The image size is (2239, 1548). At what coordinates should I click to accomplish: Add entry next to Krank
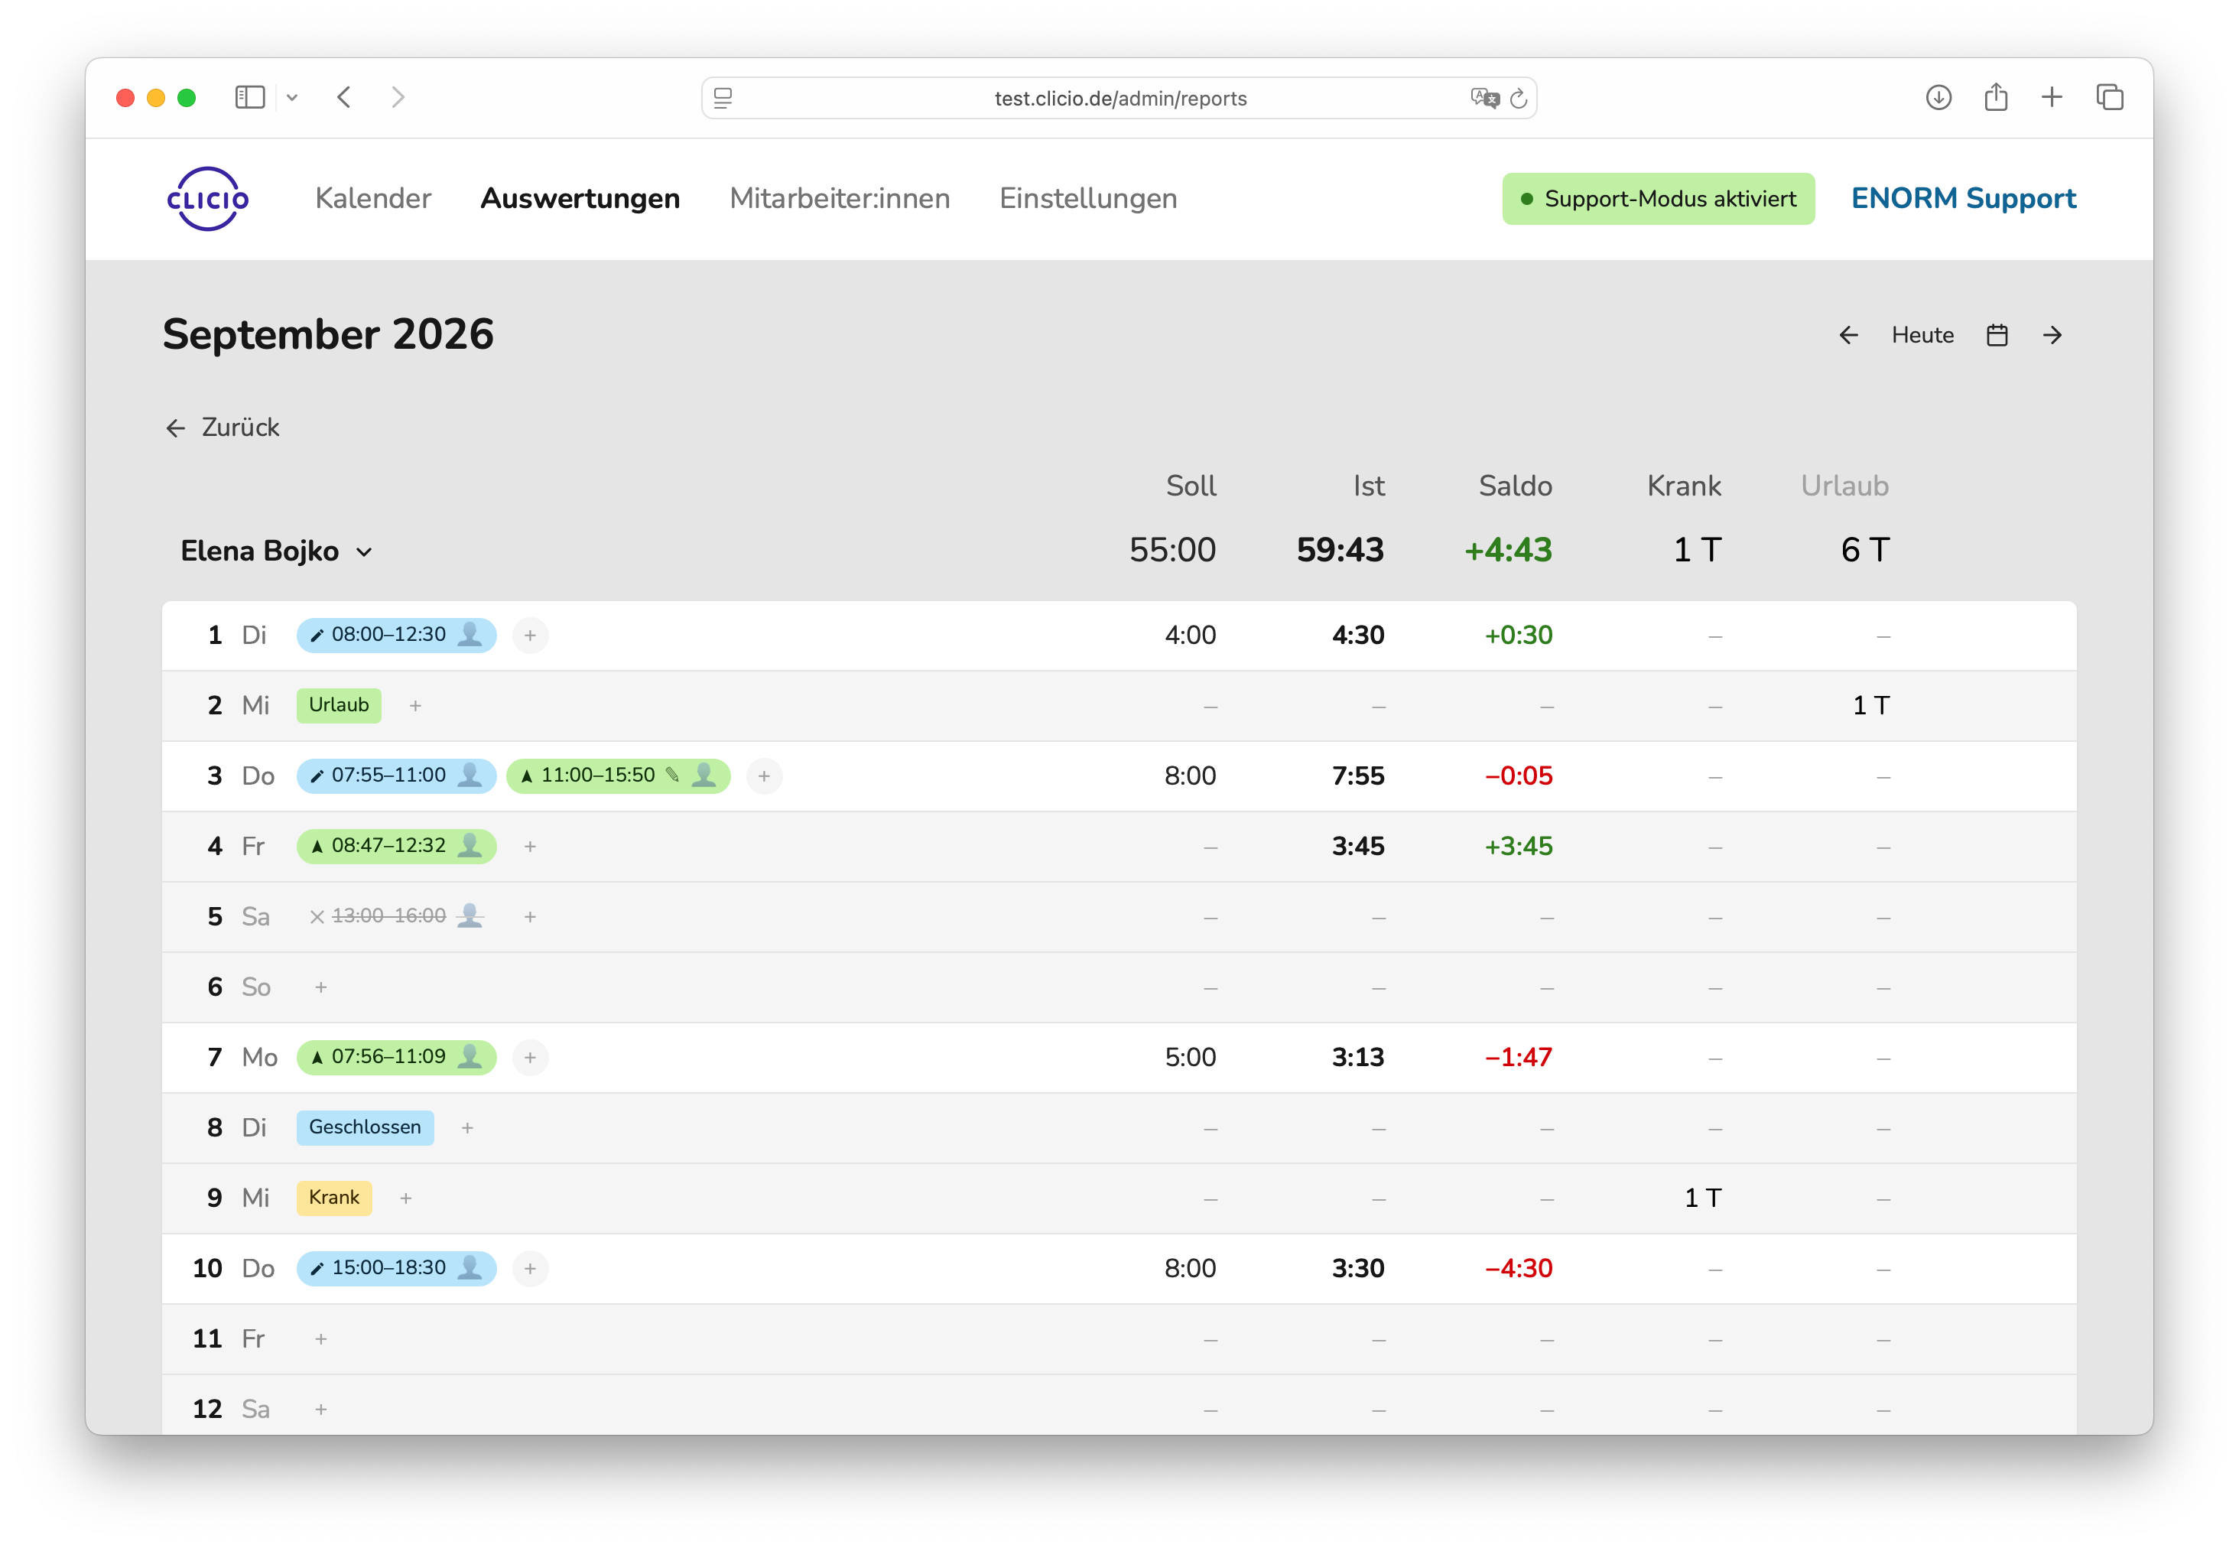pyautogui.click(x=405, y=1198)
